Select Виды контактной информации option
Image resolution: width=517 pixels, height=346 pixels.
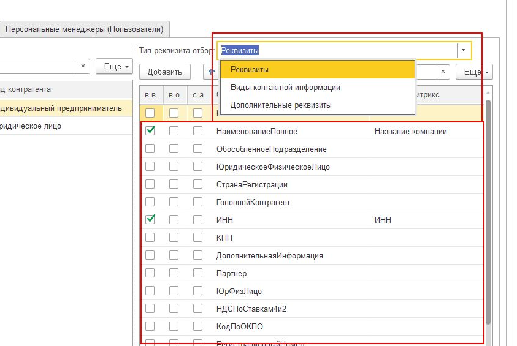tap(285, 88)
